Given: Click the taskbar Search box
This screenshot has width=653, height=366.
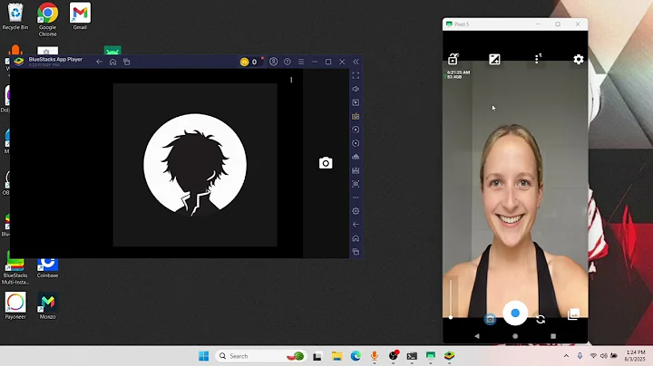Looking at the screenshot, I should click(x=260, y=356).
